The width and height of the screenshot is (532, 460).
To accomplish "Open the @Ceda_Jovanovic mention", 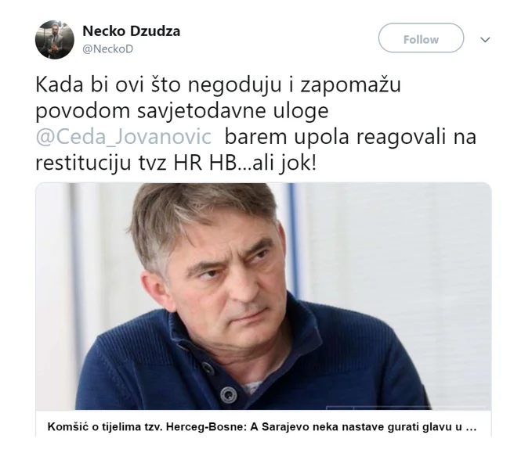I will click(124, 137).
